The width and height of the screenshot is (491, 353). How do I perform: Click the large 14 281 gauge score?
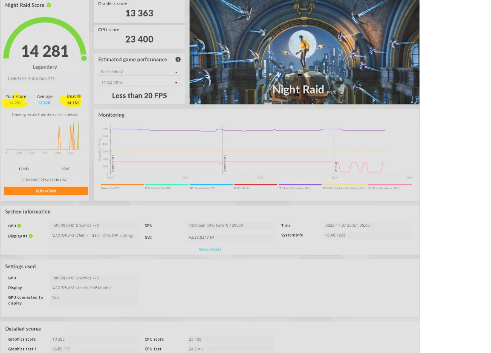pyautogui.click(x=45, y=51)
